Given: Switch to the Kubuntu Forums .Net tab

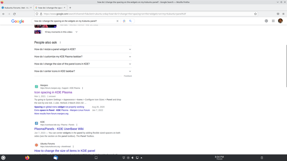Looking at the screenshot, I should [16, 8].
